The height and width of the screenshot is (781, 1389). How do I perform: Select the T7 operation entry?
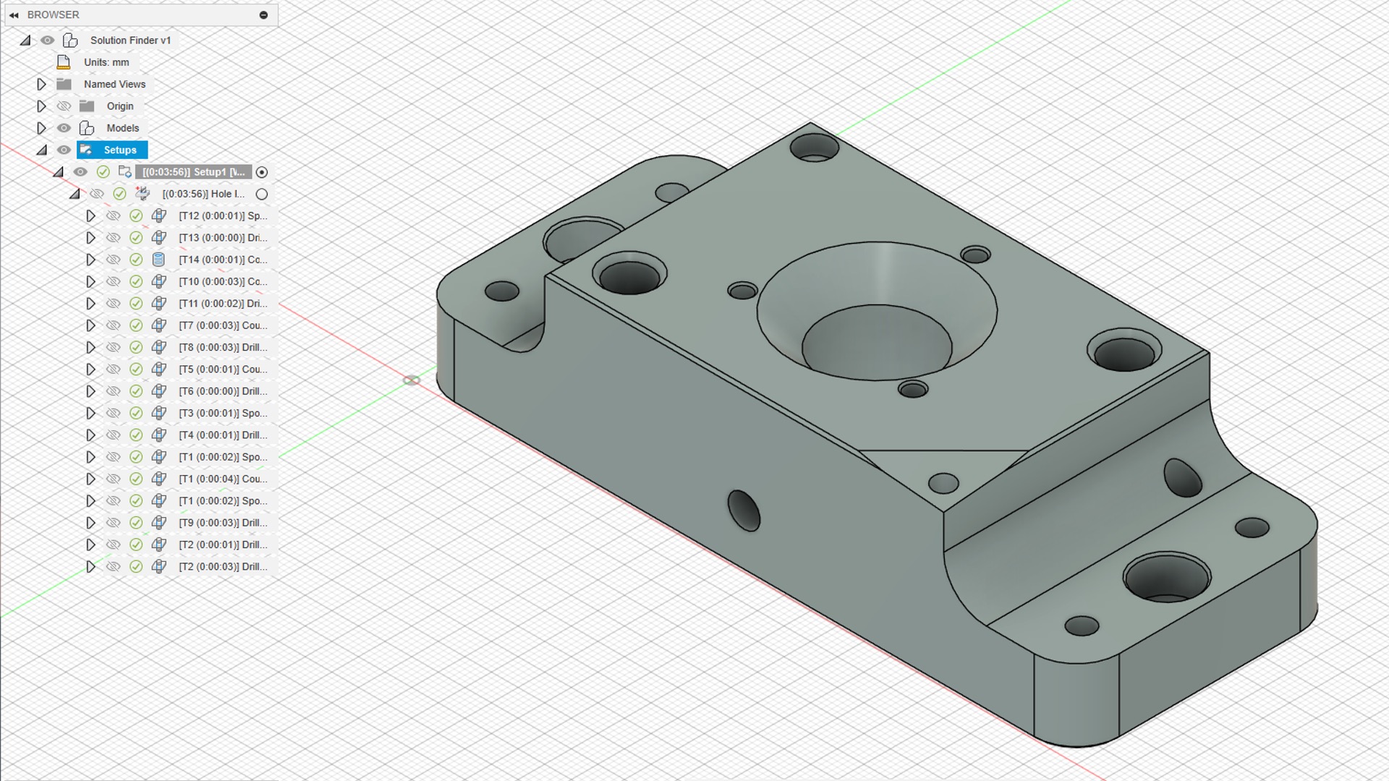coord(223,325)
